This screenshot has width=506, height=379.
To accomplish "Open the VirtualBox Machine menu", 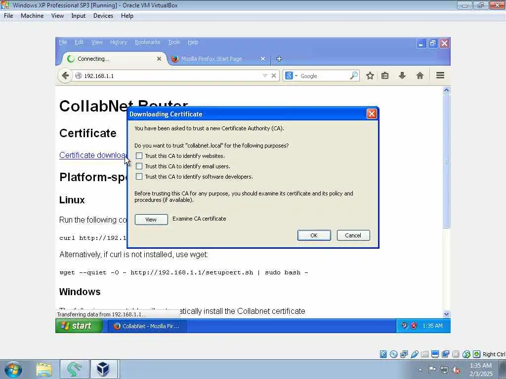I will click(x=32, y=16).
